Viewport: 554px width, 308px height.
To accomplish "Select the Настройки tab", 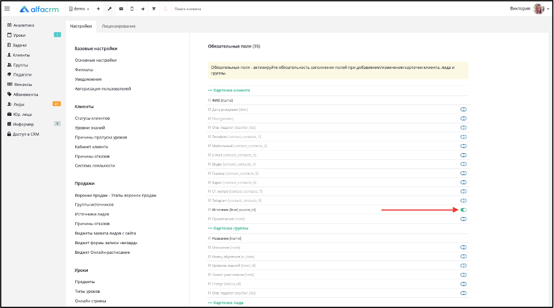I will tap(81, 26).
